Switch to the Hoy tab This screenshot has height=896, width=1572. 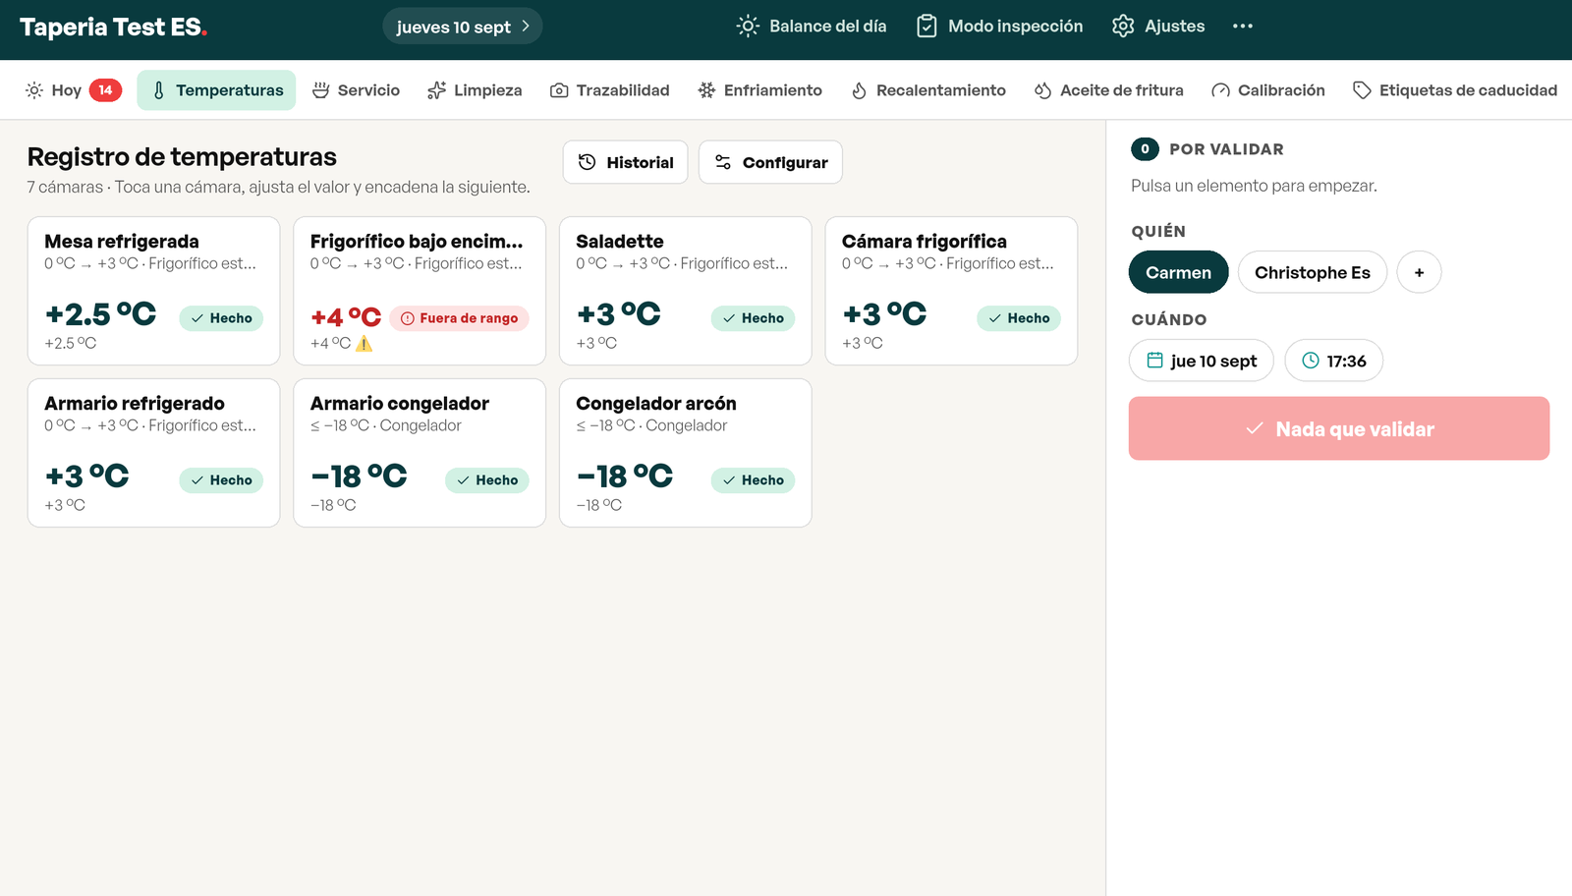(x=73, y=90)
